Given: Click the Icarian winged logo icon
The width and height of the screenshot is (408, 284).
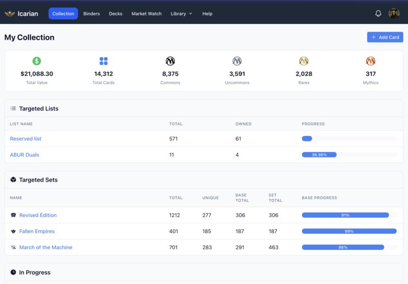Looking at the screenshot, I should coord(10,14).
